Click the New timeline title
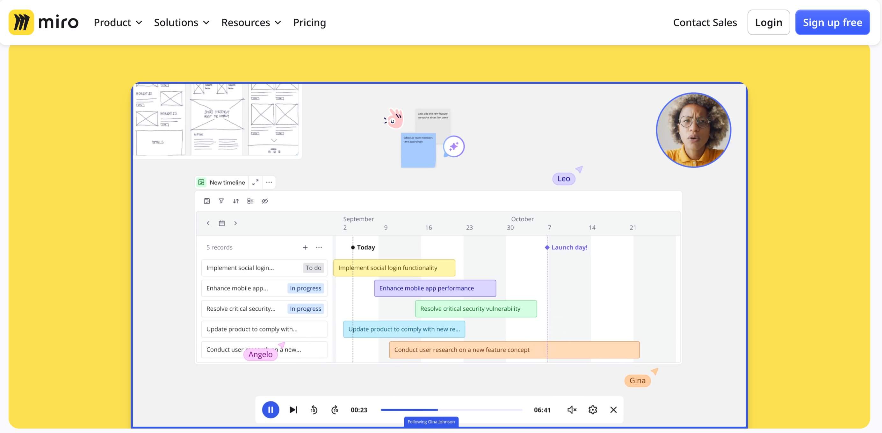This screenshot has height=433, width=882. (x=227, y=182)
